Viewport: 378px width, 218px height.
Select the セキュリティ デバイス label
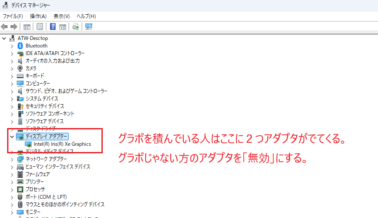pyautogui.click(x=45, y=106)
